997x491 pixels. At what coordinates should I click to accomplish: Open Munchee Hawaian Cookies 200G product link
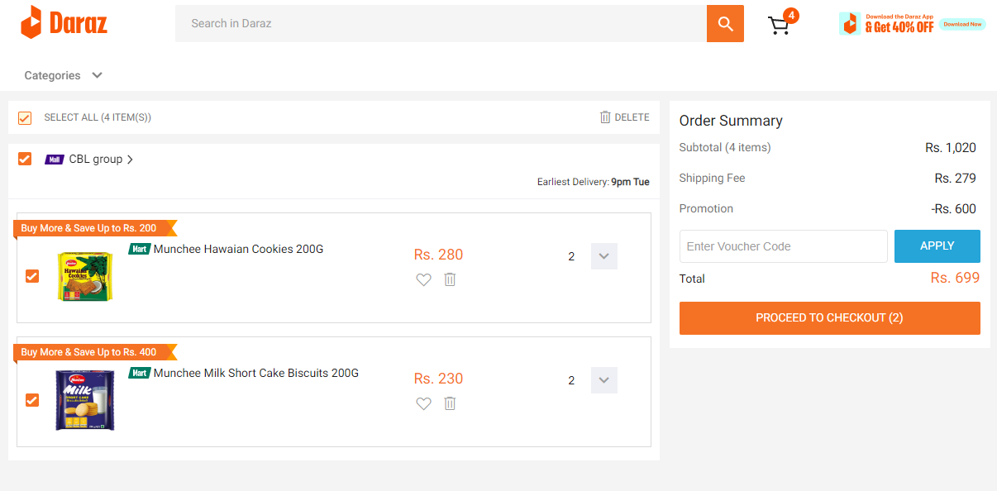(238, 249)
